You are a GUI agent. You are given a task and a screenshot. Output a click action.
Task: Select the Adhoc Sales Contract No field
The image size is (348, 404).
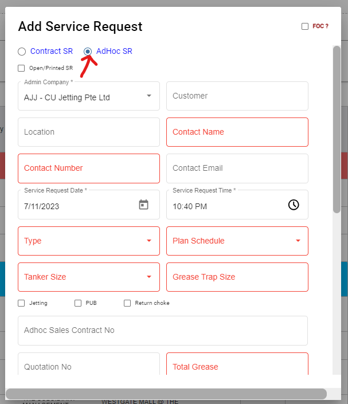[x=162, y=330]
